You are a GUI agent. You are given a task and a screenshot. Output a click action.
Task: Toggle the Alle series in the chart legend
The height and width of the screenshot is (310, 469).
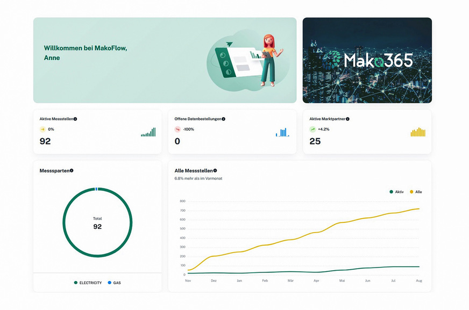[414, 191]
